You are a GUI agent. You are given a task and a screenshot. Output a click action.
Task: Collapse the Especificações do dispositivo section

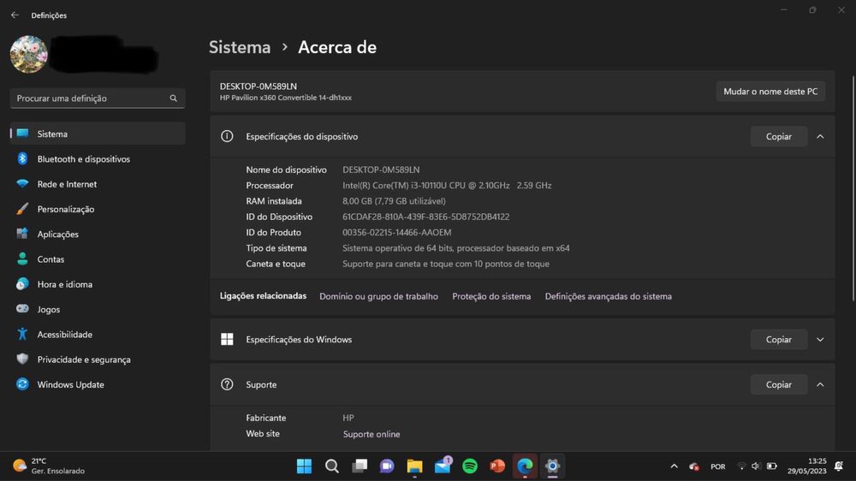pyautogui.click(x=820, y=136)
